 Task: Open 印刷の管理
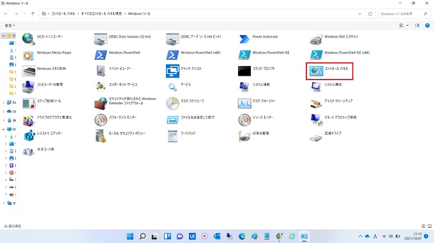point(254,135)
